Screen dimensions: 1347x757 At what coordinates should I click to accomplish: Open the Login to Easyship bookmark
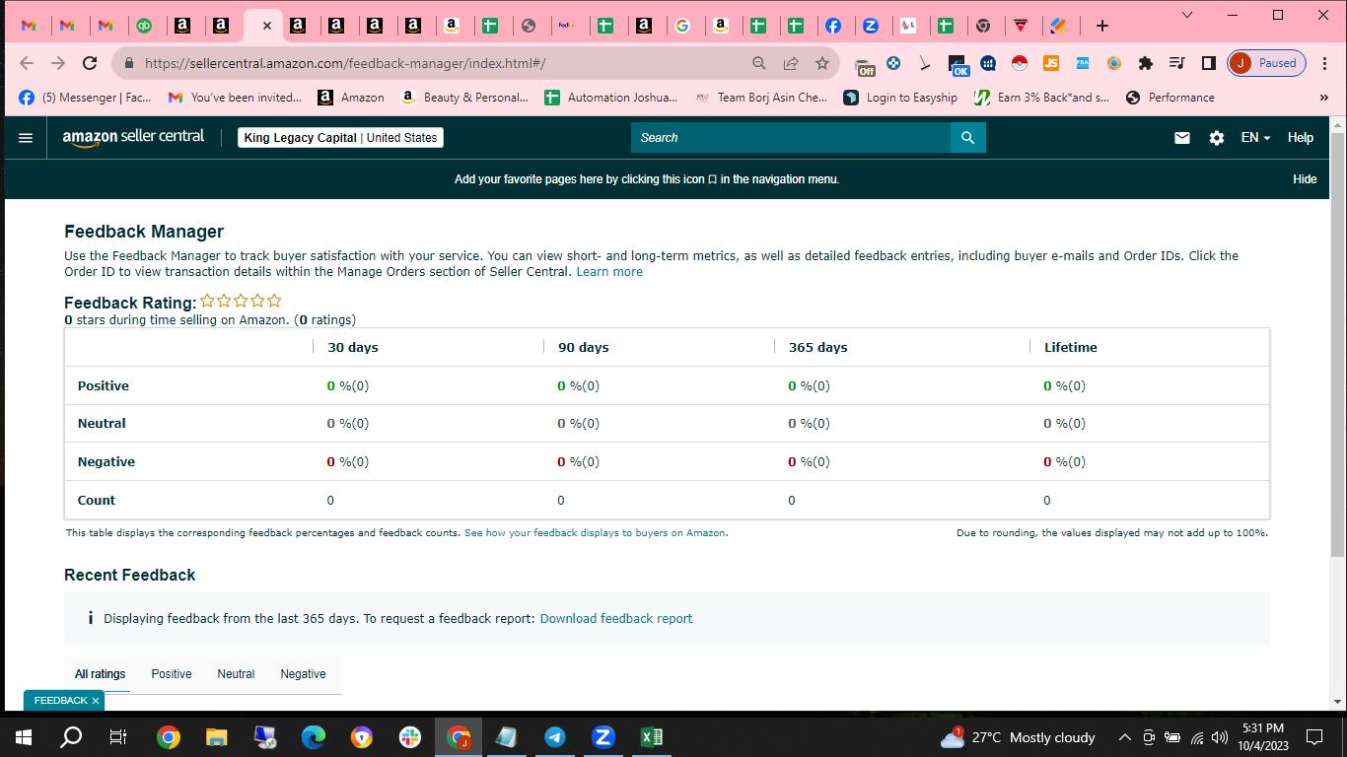(900, 98)
